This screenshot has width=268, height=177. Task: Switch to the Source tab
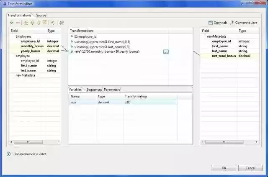[x=41, y=15]
